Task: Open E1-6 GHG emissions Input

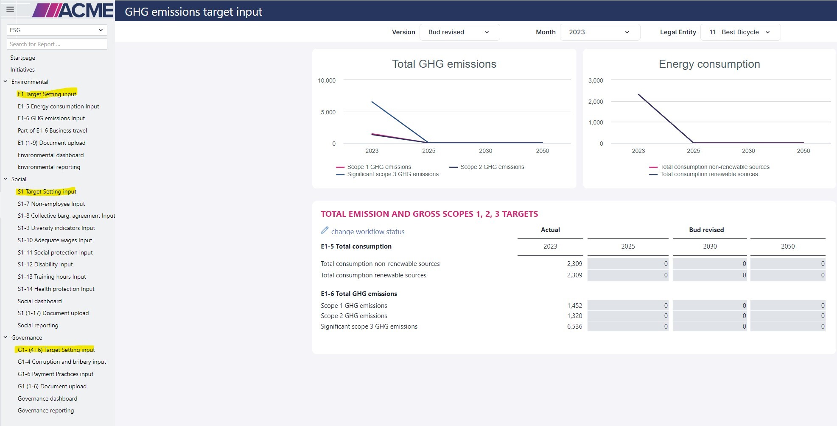Action: click(x=51, y=119)
